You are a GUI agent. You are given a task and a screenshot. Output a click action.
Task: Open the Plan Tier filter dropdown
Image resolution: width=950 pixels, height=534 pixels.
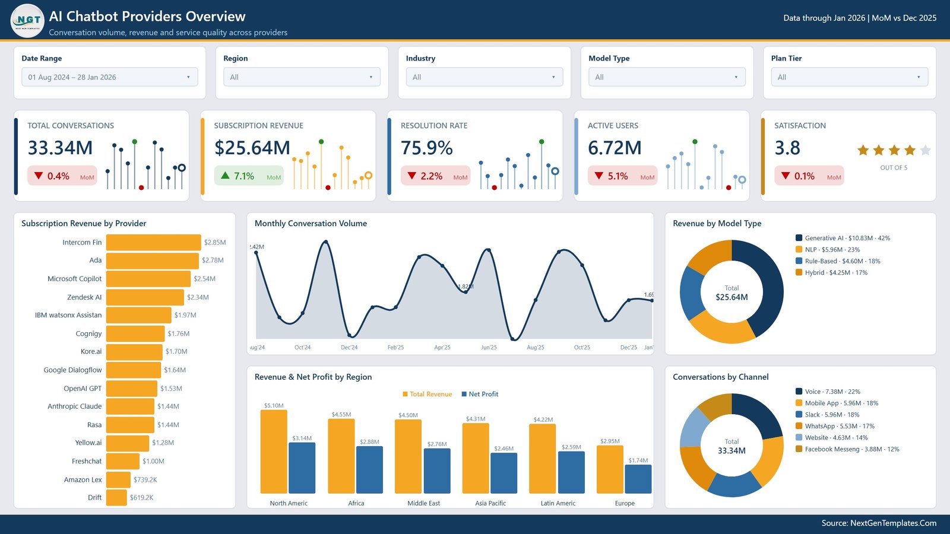pos(849,77)
